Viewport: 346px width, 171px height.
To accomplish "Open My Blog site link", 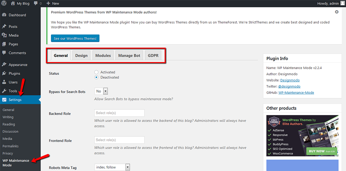I will [23, 4].
